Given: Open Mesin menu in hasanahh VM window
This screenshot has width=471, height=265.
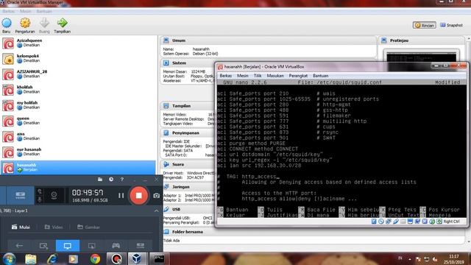Looking at the screenshot, I should 242,76.
